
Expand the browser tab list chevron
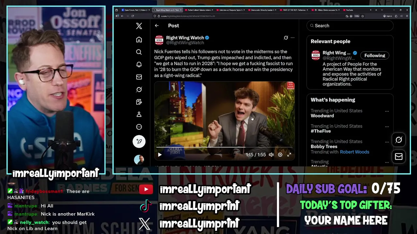click(382, 10)
